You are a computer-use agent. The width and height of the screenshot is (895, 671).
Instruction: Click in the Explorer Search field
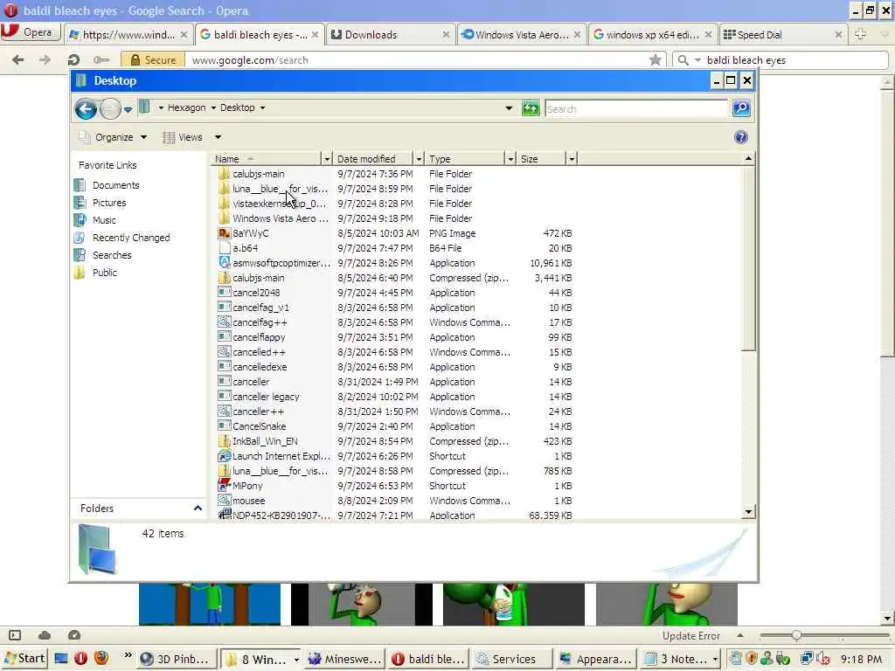636,108
